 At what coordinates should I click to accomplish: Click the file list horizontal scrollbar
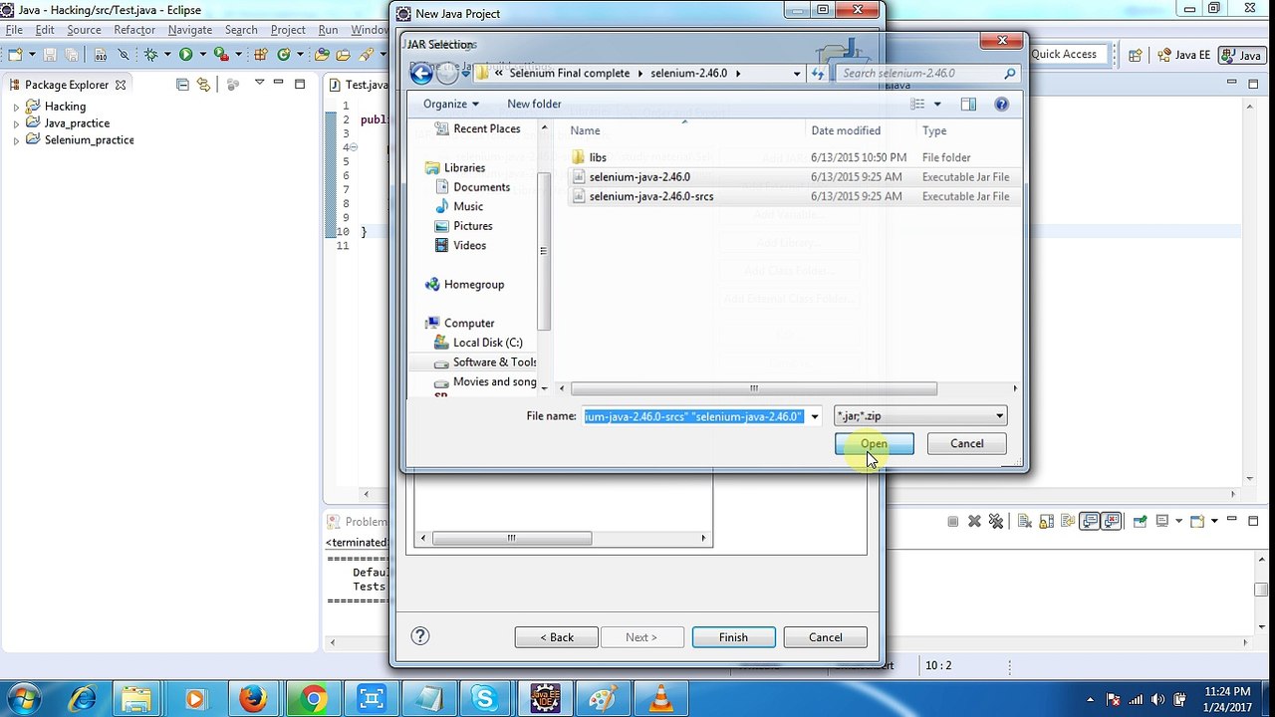753,388
